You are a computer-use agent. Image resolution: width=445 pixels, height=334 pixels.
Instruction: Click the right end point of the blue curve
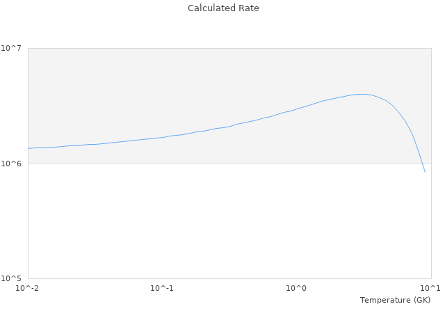[x=425, y=172]
